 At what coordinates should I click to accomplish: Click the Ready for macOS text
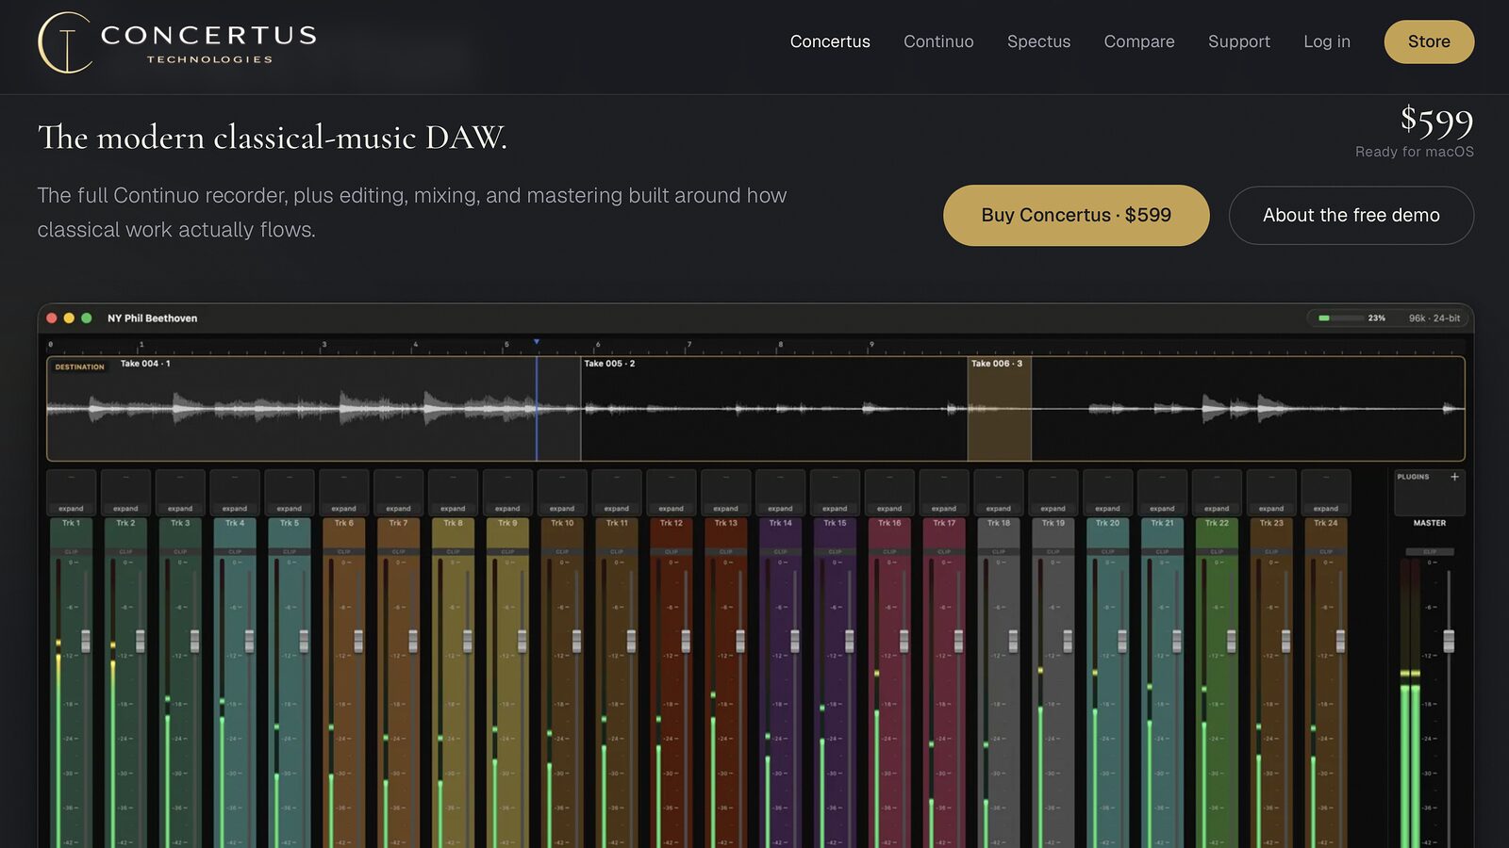tap(1415, 152)
